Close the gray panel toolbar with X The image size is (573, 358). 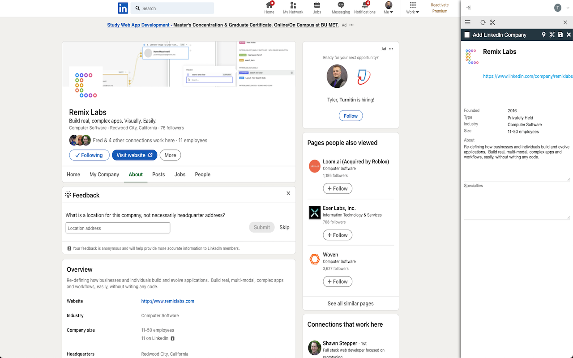[565, 22]
